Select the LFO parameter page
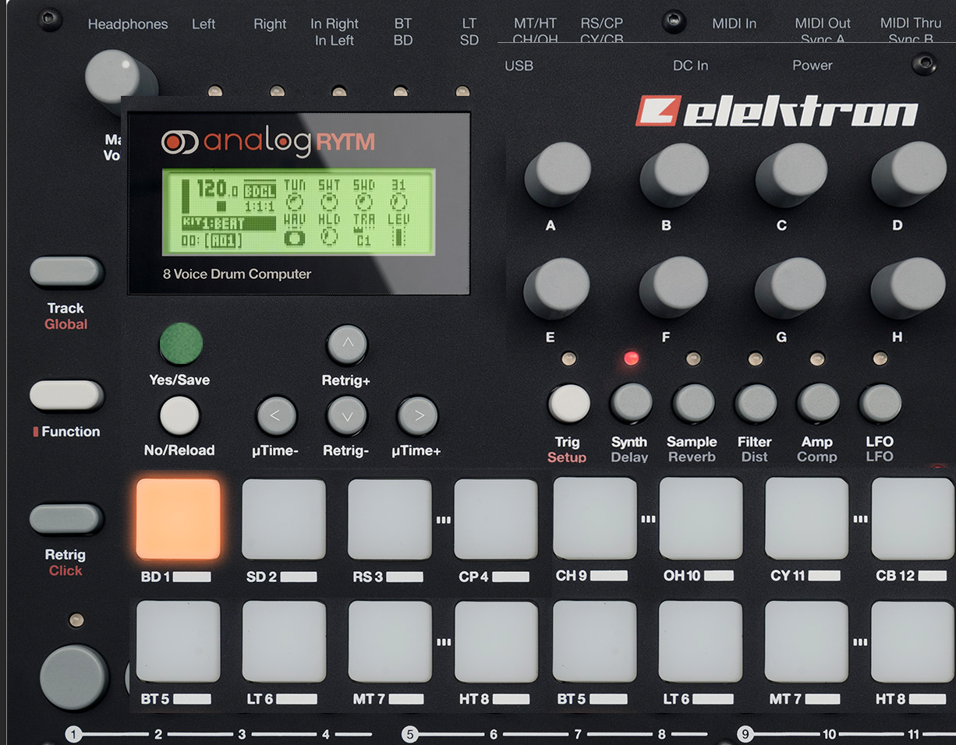The image size is (956, 745). point(880,403)
